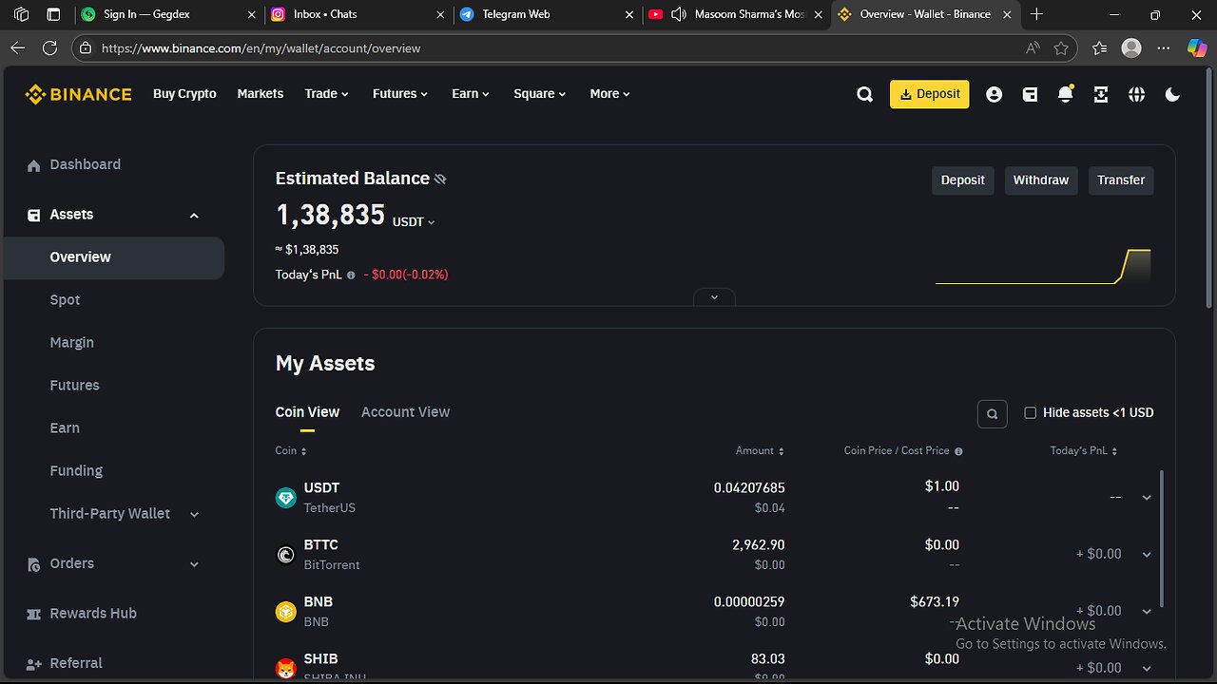Open the wallet icon in header
The height and width of the screenshot is (684, 1217).
pos(1030,94)
